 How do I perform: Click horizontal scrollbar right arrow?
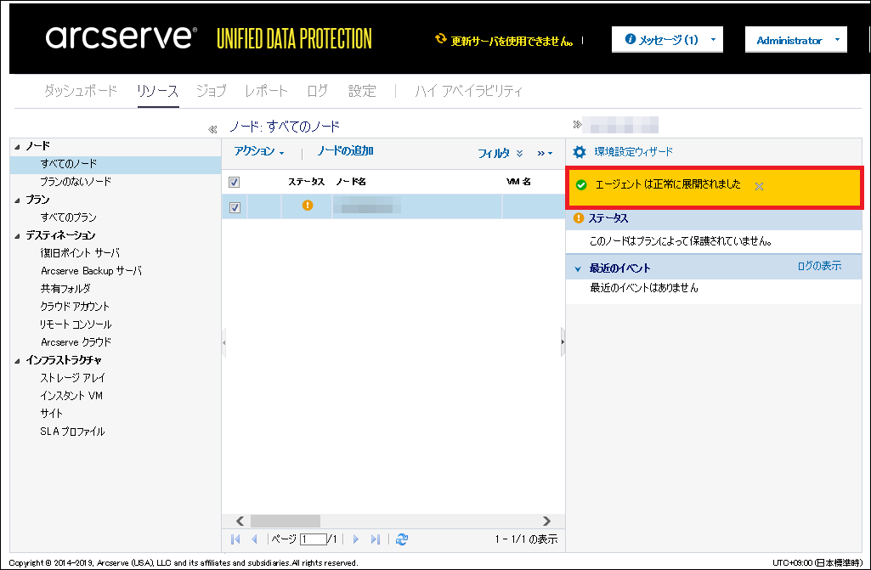546,521
